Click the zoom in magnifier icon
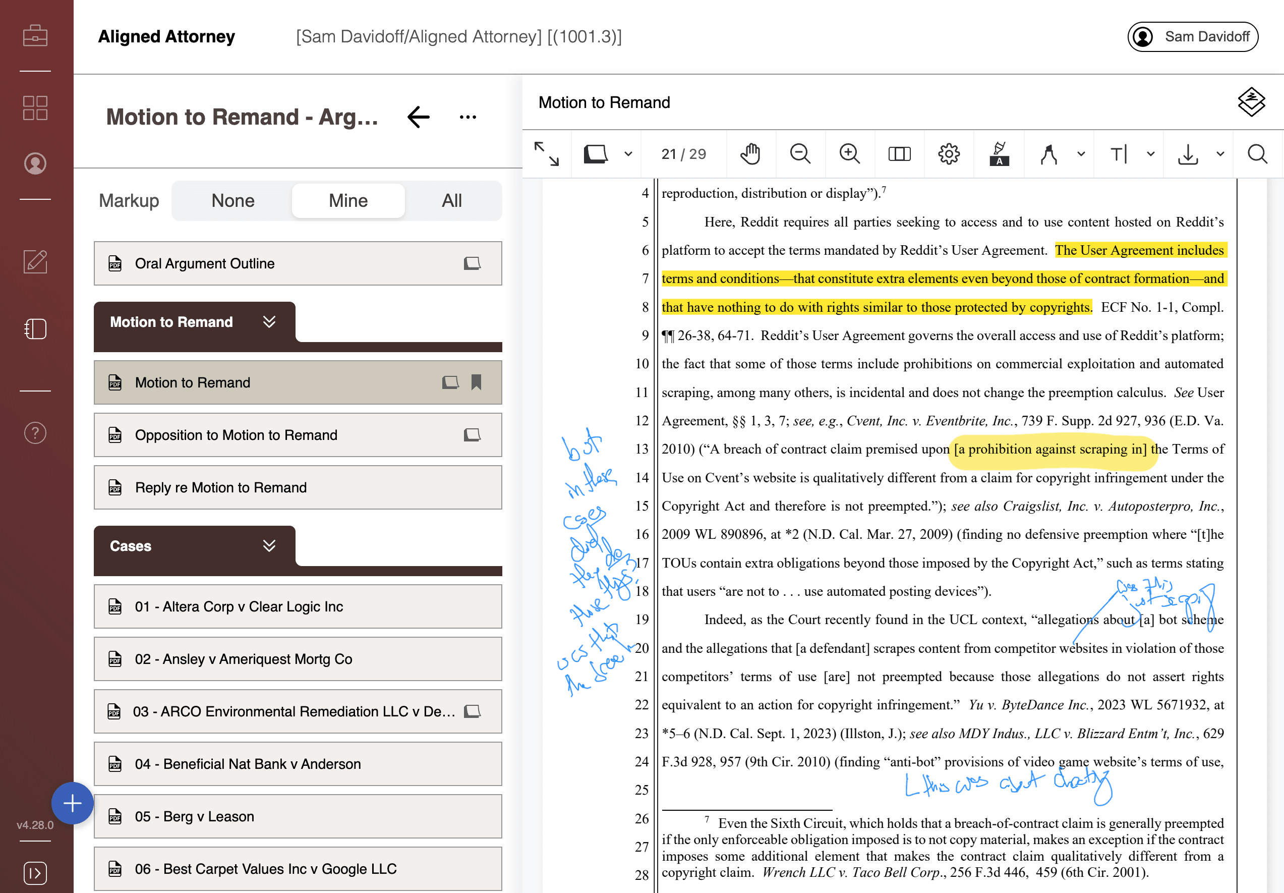1284x893 pixels. pos(849,154)
